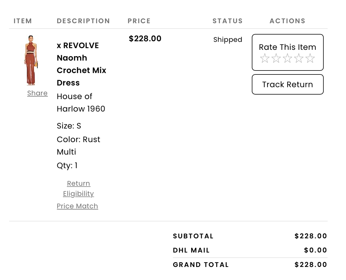346x280 pixels.
Task: Click the Naomh Crochet Mix Dress title
Action: coord(81,64)
